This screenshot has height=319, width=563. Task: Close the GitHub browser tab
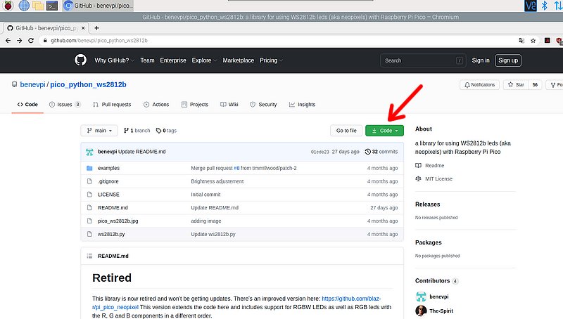[x=83, y=28]
